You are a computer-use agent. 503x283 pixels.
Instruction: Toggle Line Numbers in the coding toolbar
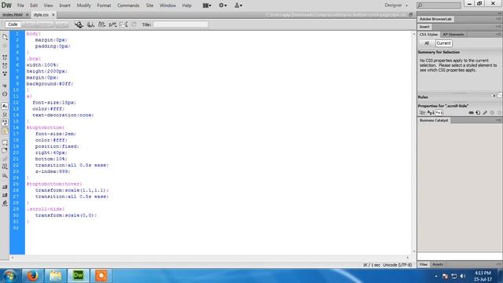coord(5,106)
